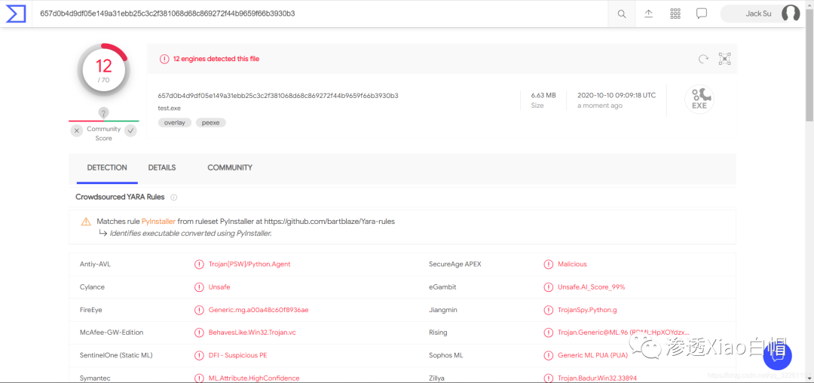Click alert icon beside Zillya result

pyautogui.click(x=548, y=378)
